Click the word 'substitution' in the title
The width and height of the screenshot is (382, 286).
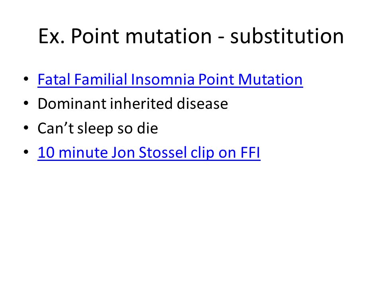[x=287, y=36]
